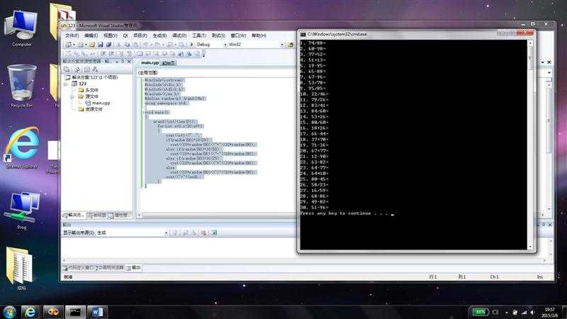Close the Solution Explorer panel

pyautogui.click(x=129, y=62)
